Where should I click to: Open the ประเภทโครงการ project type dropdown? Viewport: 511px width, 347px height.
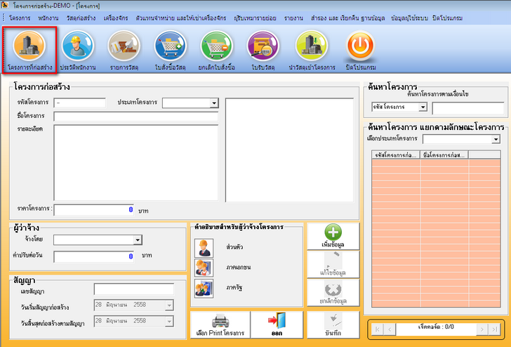214,103
